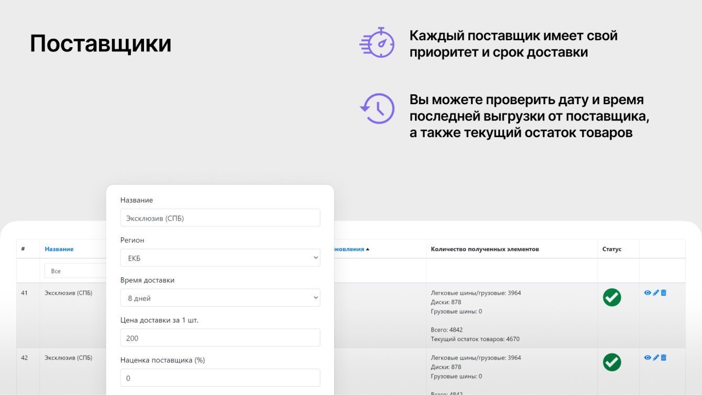
Task: Click the Цена доставки field containing 200
Action: pyautogui.click(x=220, y=338)
